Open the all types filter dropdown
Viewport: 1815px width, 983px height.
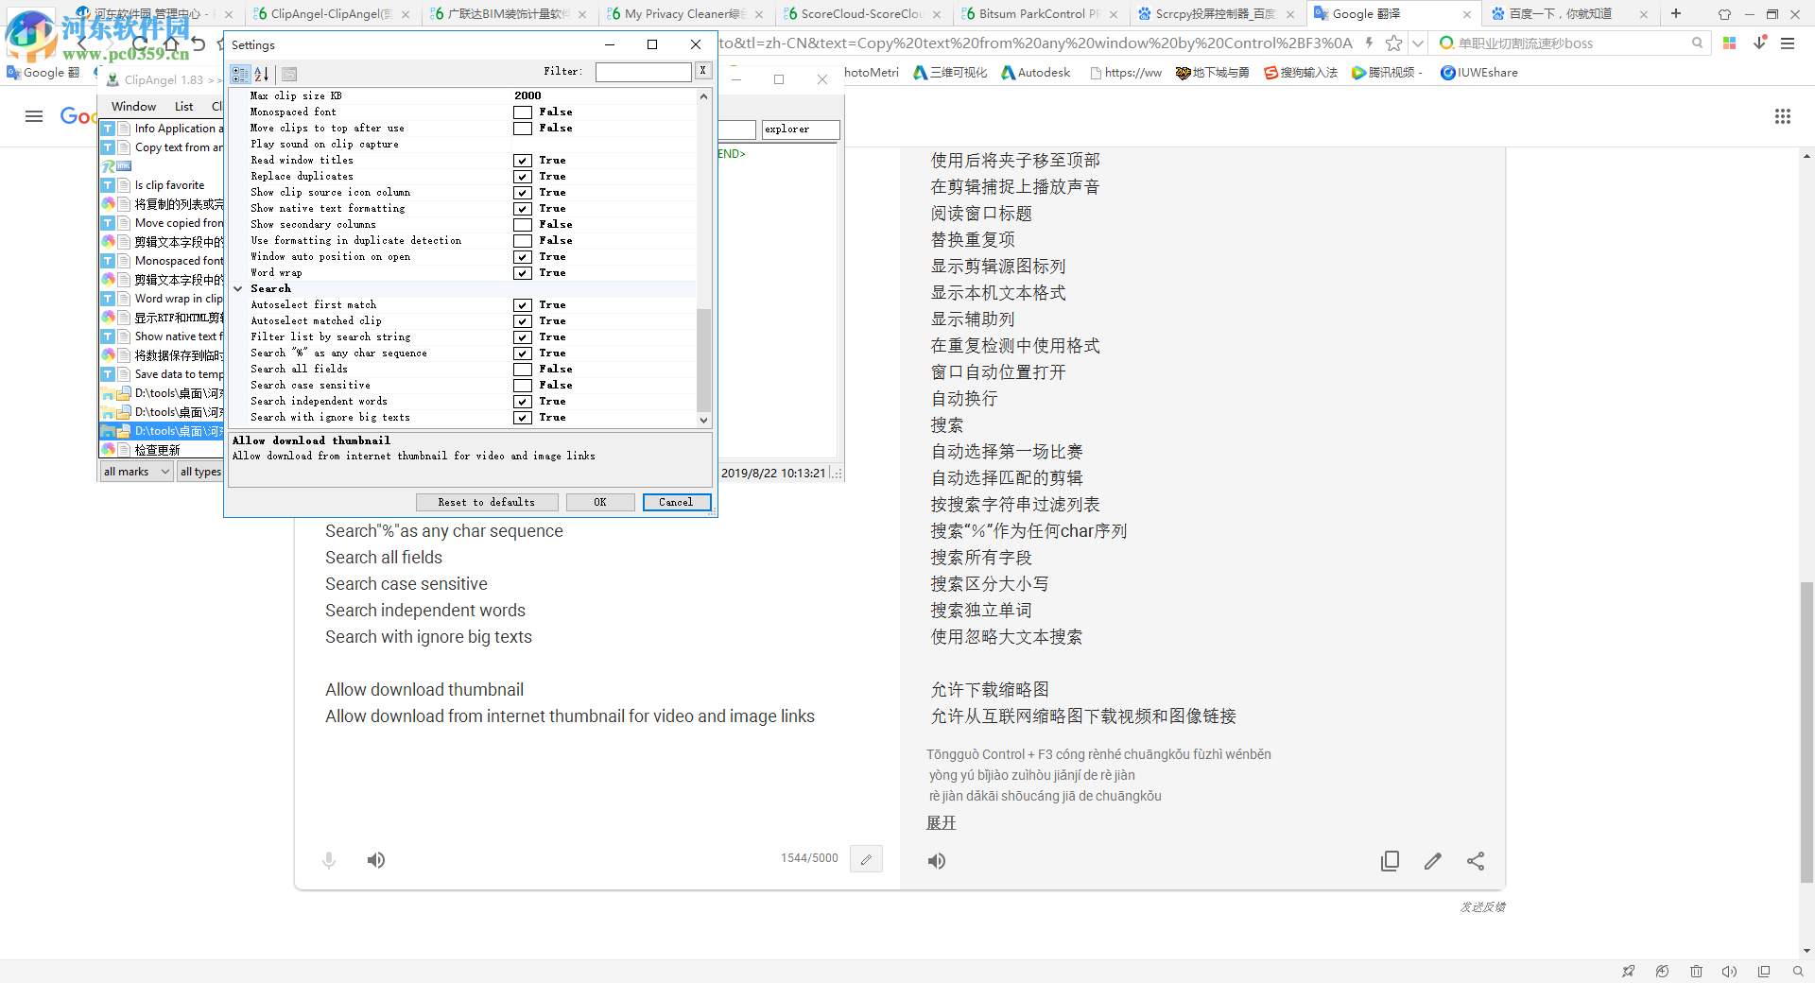tap(199, 471)
